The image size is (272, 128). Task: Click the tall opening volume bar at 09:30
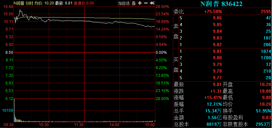coord(14,110)
